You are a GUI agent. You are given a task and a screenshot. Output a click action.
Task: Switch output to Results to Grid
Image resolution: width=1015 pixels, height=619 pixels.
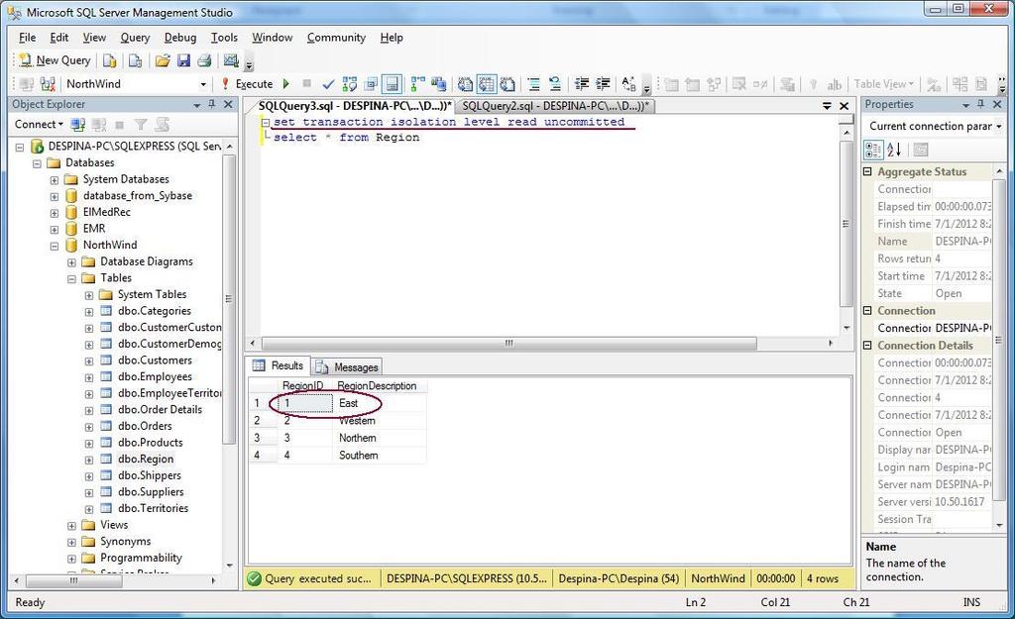tap(486, 84)
